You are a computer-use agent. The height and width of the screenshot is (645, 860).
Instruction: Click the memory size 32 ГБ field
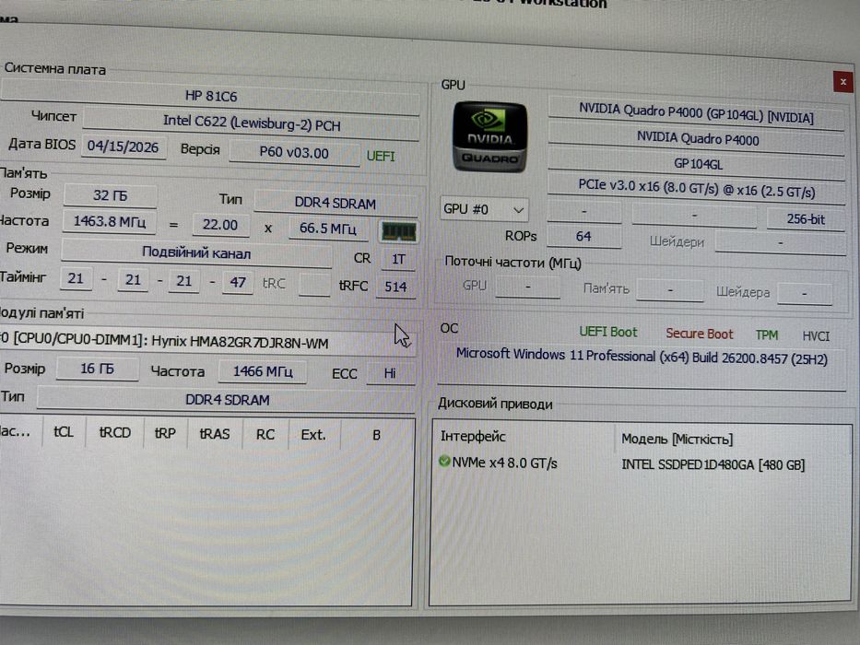111,195
